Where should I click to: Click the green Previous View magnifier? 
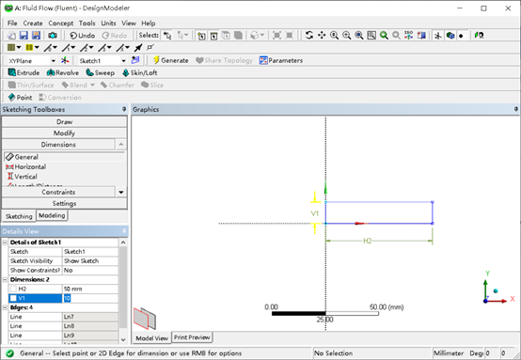point(384,35)
